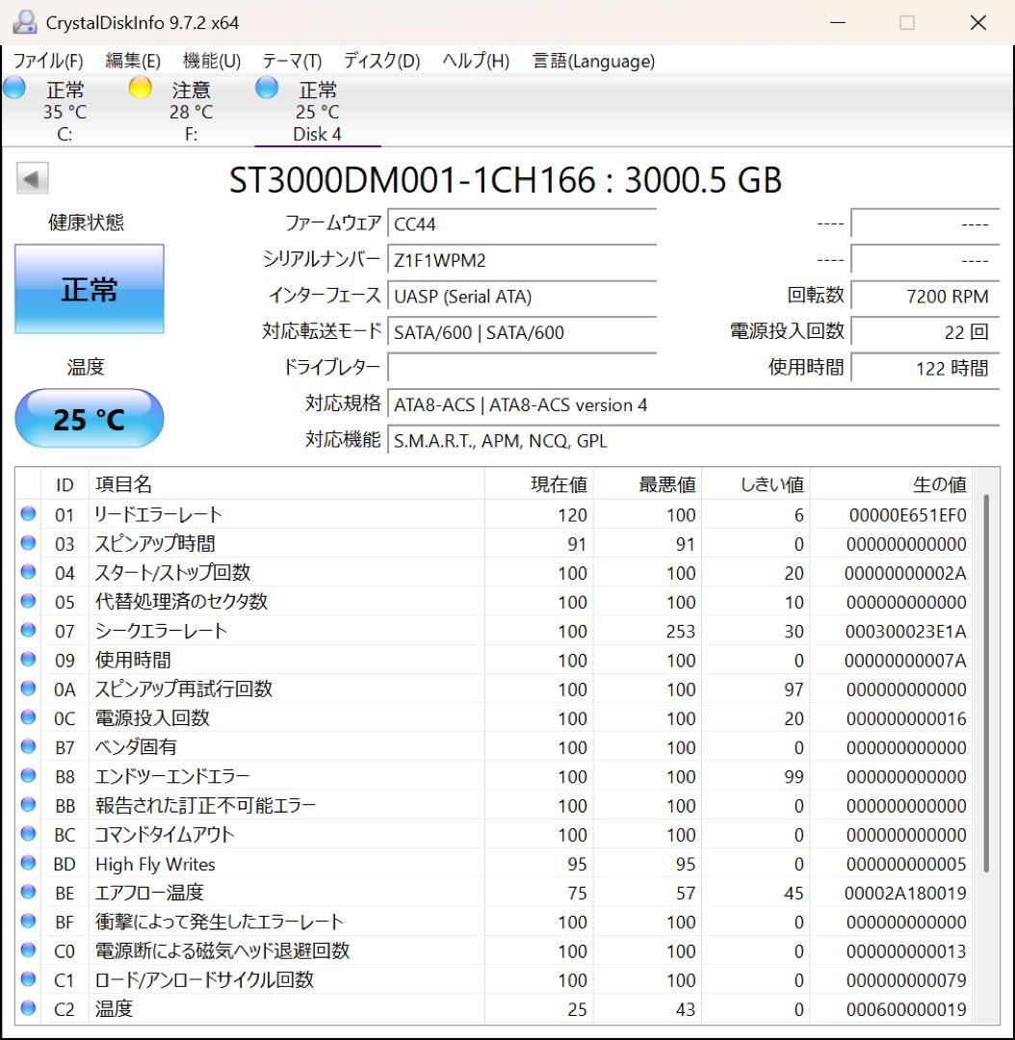Close the CrystalDiskInfo window
Viewport: 1015px width, 1040px height.
click(977, 22)
